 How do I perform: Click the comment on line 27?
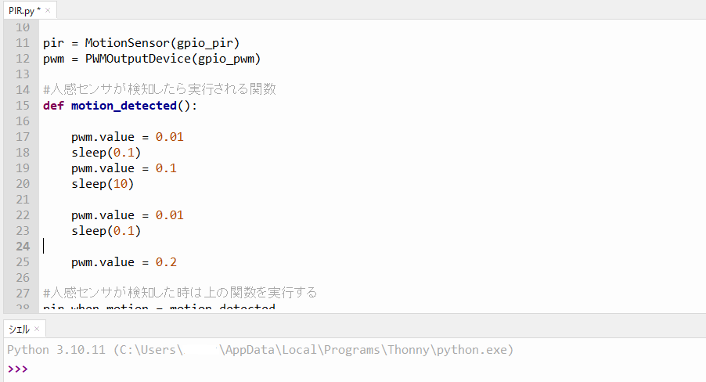(180, 293)
